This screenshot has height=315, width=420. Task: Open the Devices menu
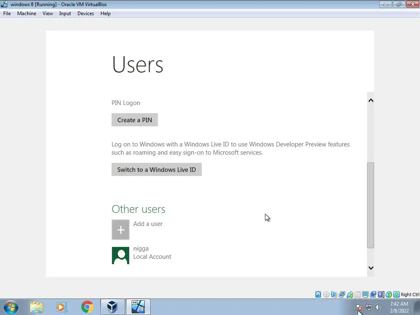(86, 14)
